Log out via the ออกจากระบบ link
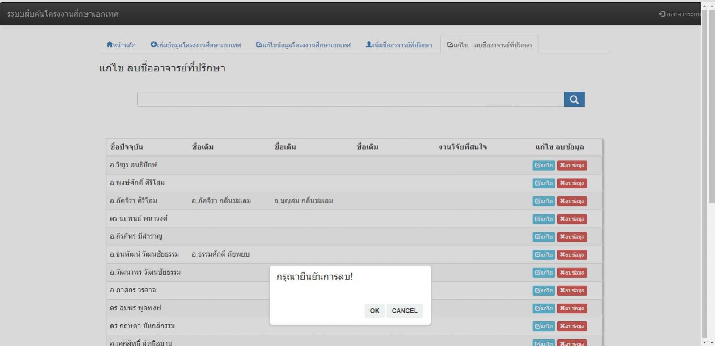The image size is (715, 346). 680,14
